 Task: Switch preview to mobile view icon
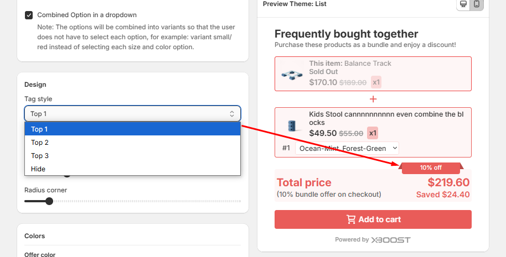coord(477,4)
